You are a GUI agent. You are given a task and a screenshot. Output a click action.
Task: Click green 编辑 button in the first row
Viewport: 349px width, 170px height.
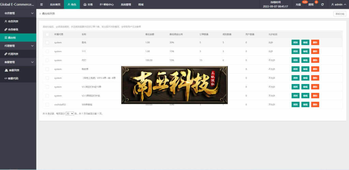tap(305, 42)
